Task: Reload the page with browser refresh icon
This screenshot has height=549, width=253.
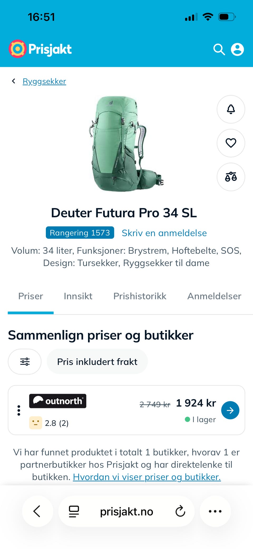Action: point(180,511)
